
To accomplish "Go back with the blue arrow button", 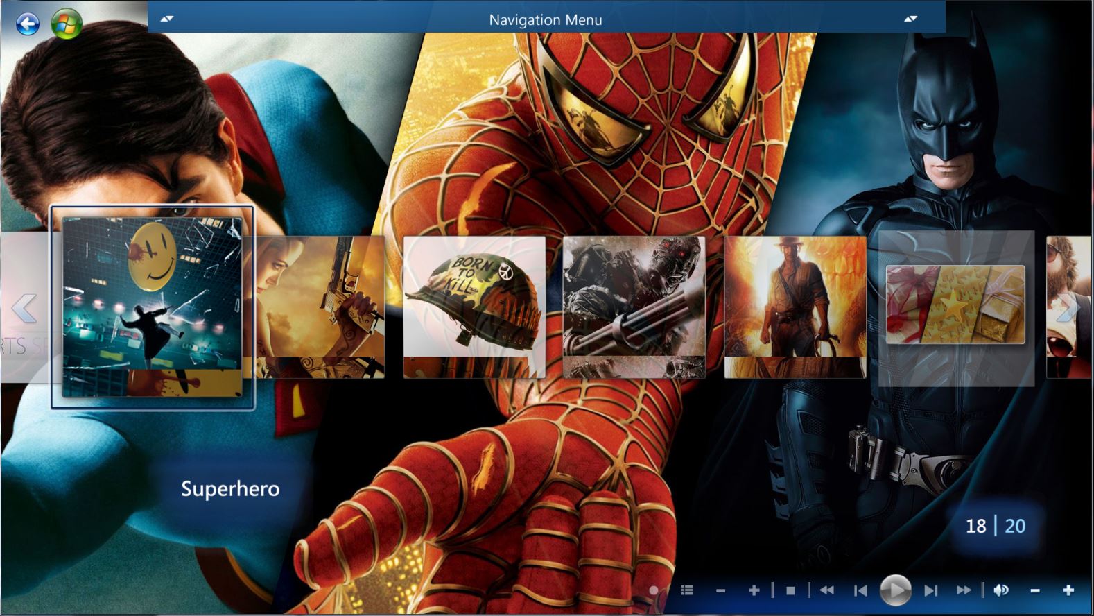I will pos(28,25).
